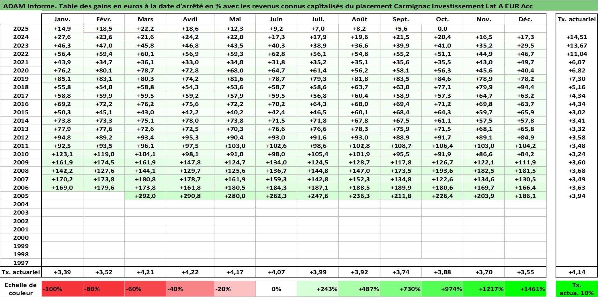This screenshot has height=297, width=598.
Task: Click the -100% red color scale cell
Action: tap(62, 289)
